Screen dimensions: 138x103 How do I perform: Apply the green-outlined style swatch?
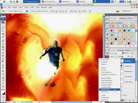click(x=129, y=26)
